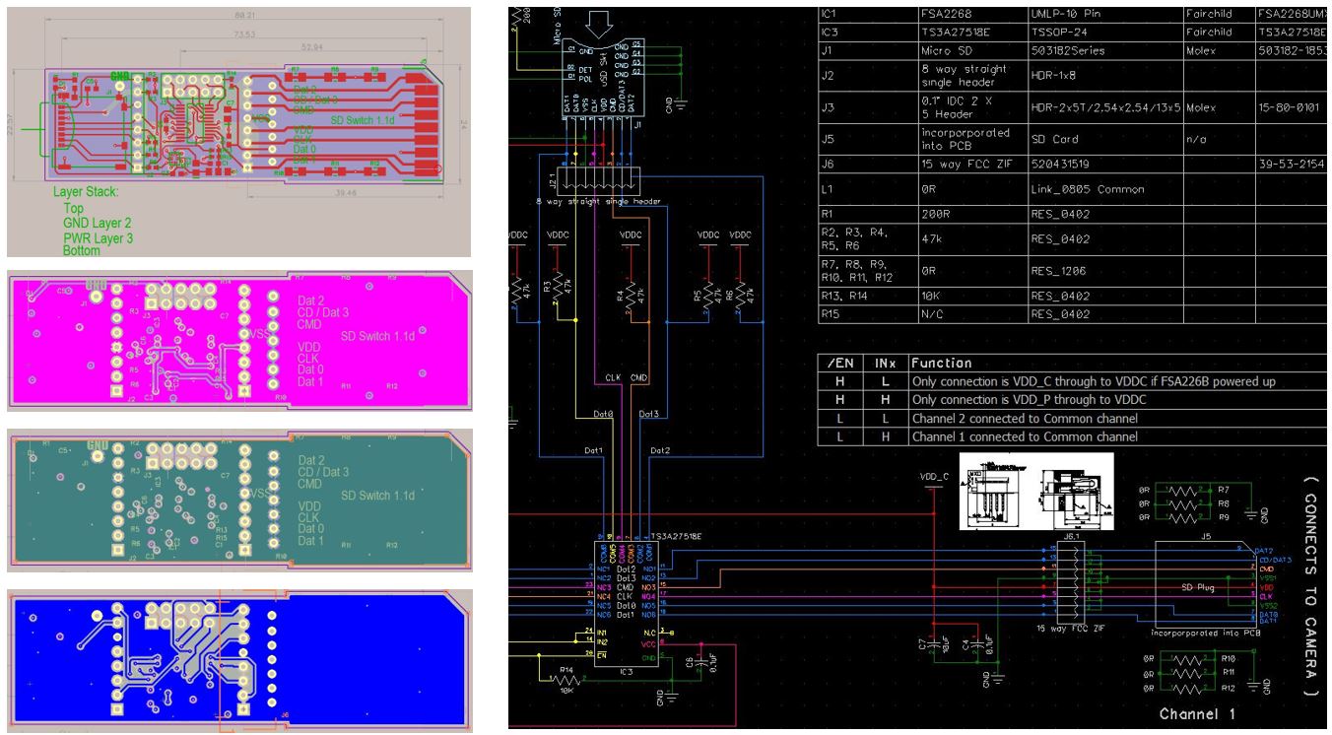
Task: Select 'Channel 1 connected to Common channel' row
Action: click(x=1073, y=436)
